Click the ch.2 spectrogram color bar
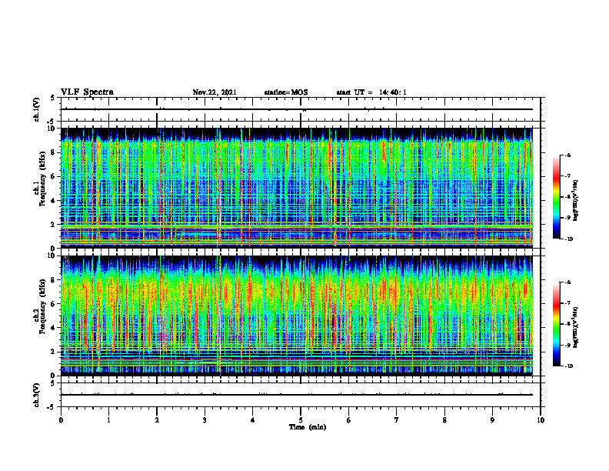Viewport: 609px width, 471px height. coord(557,324)
